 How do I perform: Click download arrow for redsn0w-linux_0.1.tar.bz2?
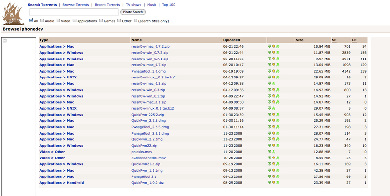[x=270, y=108]
